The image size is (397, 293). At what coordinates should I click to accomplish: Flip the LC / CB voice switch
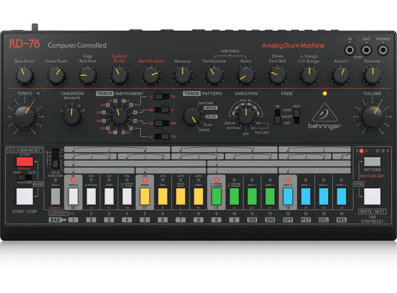(x=162, y=137)
